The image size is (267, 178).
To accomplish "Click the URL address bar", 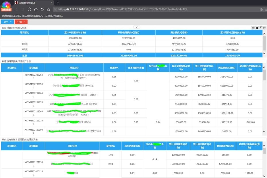I will click(144, 9).
